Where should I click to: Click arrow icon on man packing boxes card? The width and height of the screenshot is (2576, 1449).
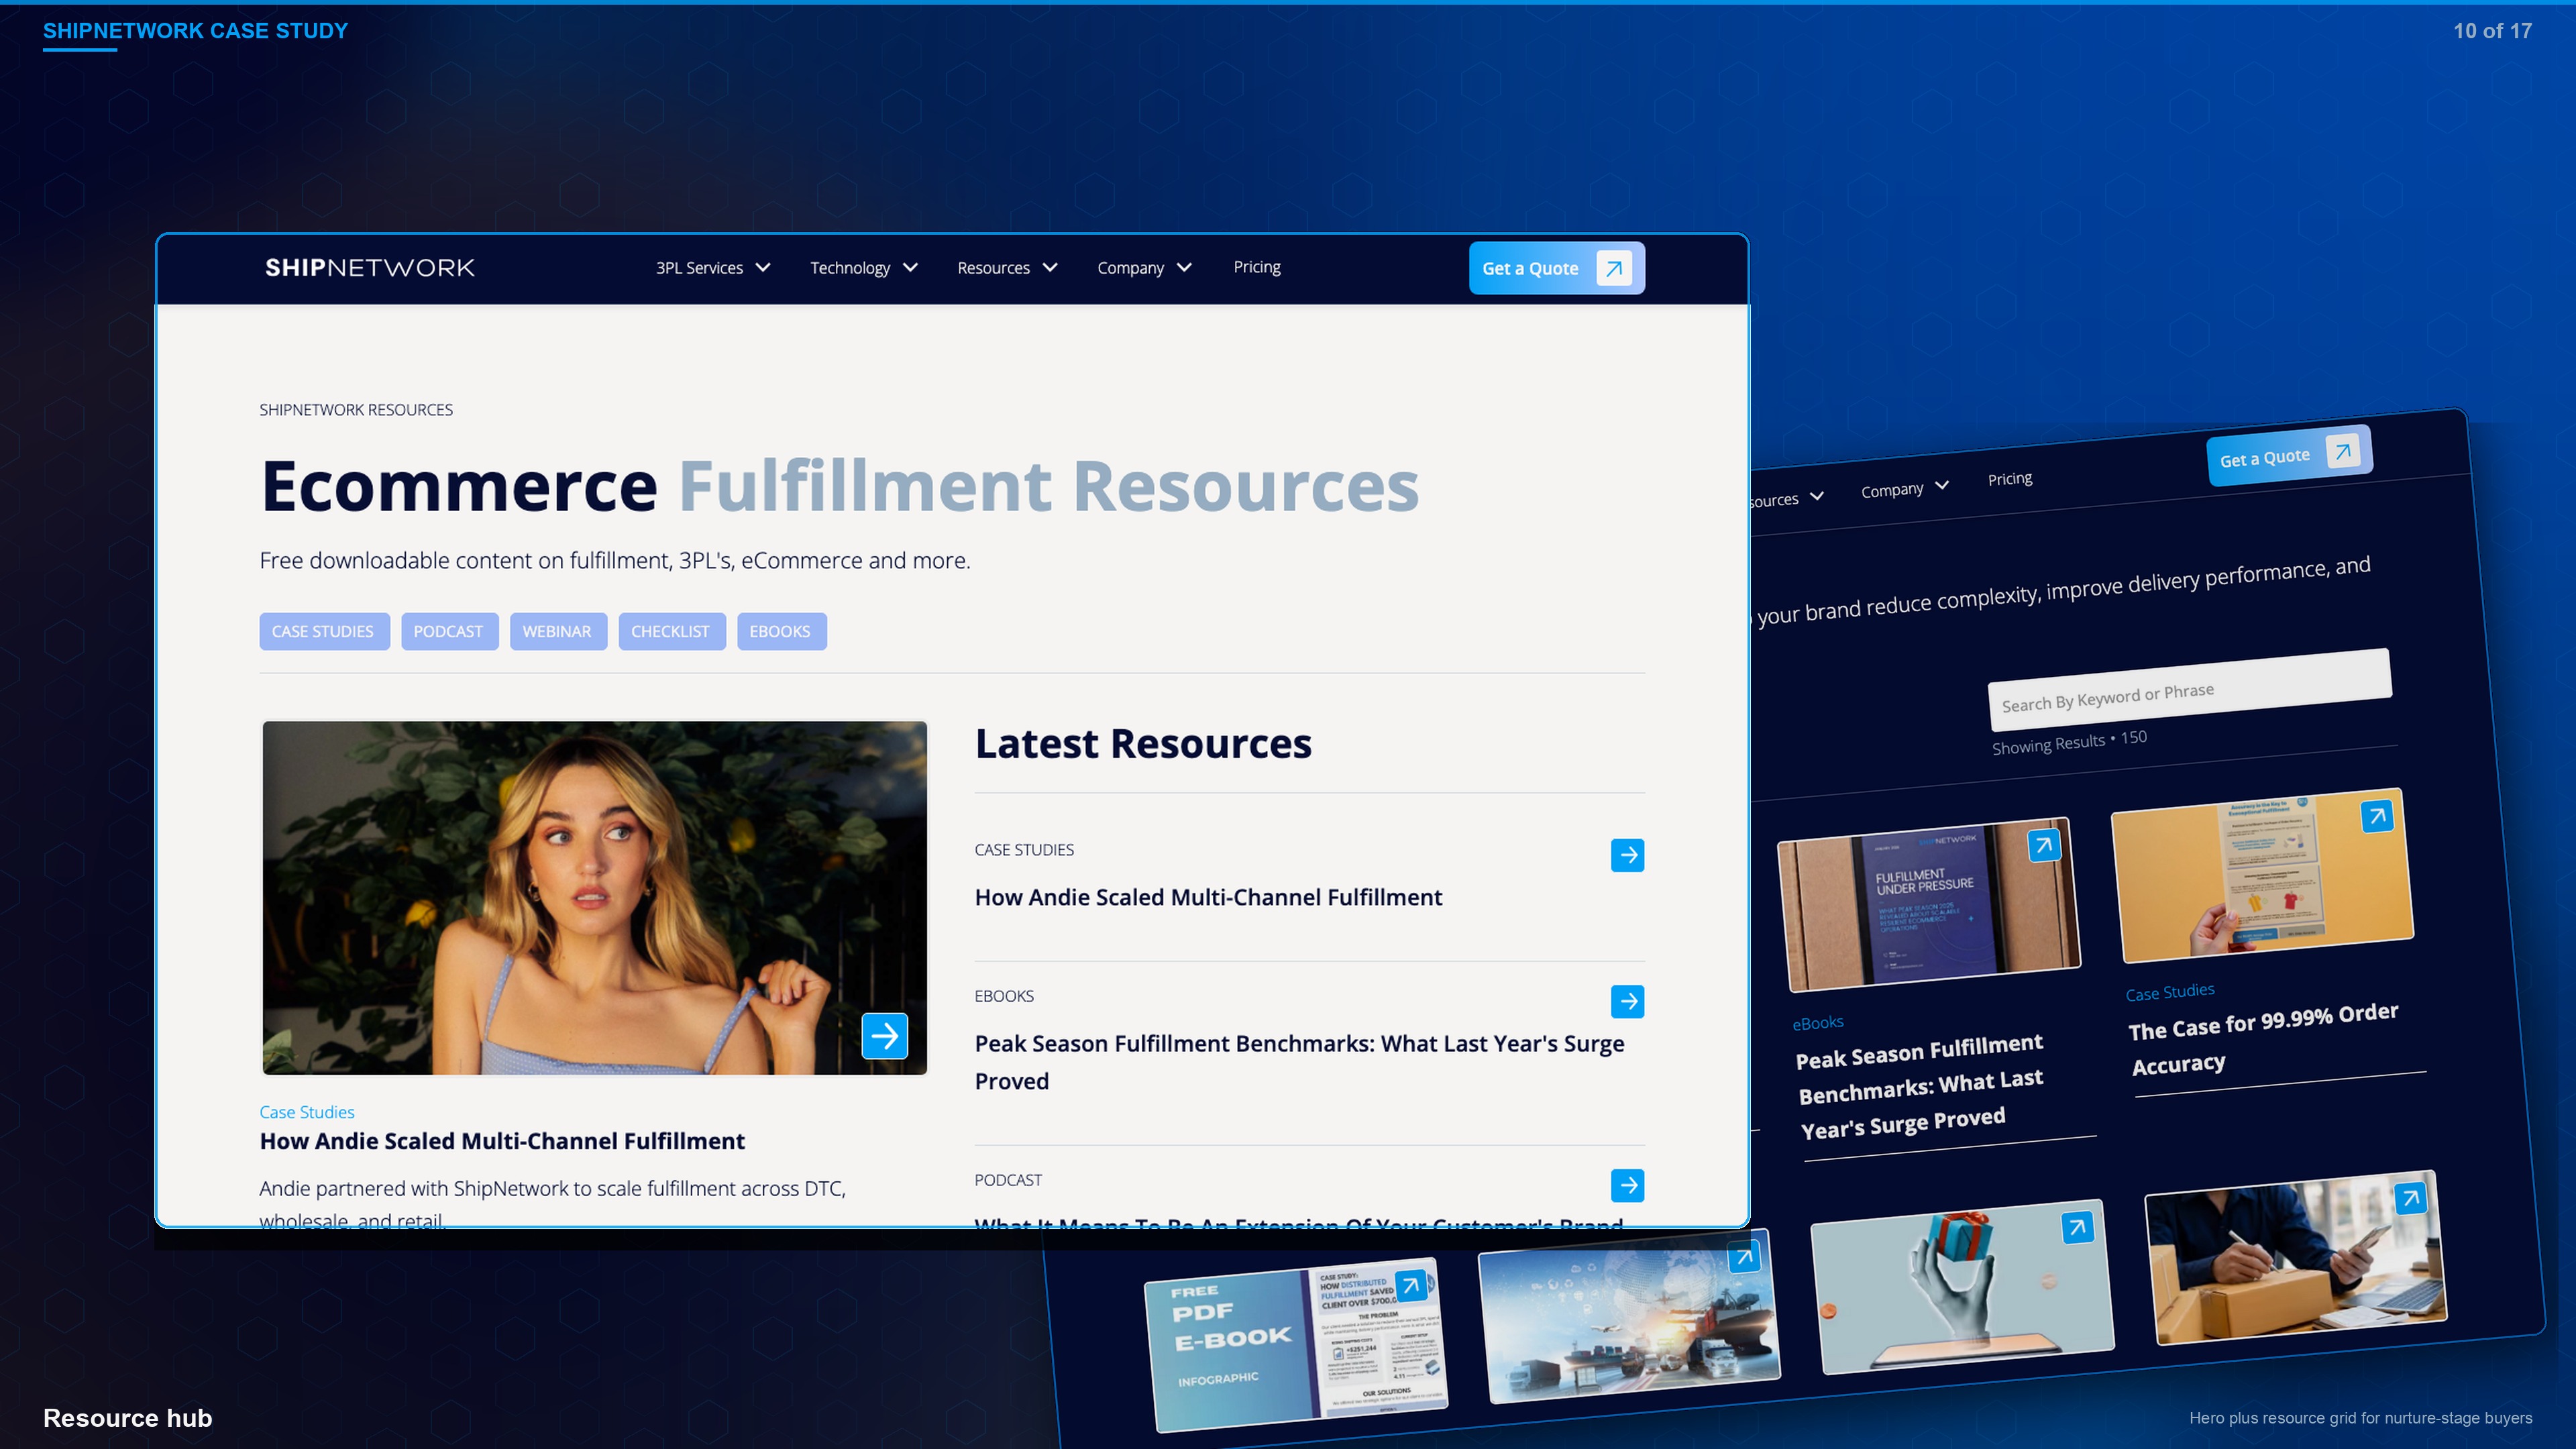(x=2411, y=1198)
